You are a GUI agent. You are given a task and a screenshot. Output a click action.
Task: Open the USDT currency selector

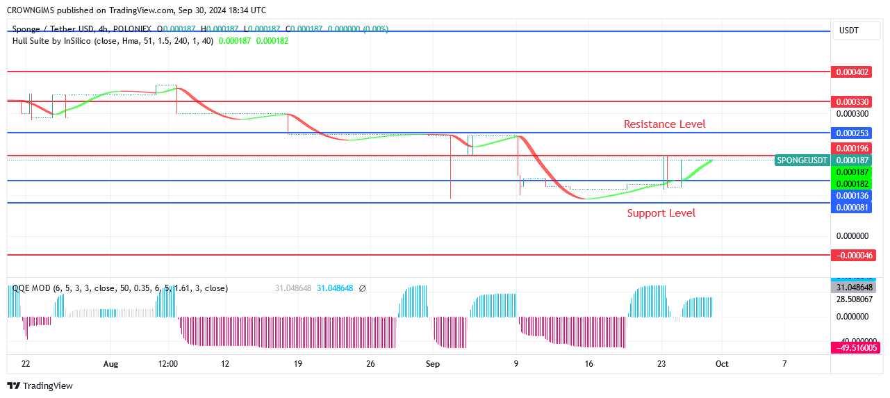(x=849, y=31)
